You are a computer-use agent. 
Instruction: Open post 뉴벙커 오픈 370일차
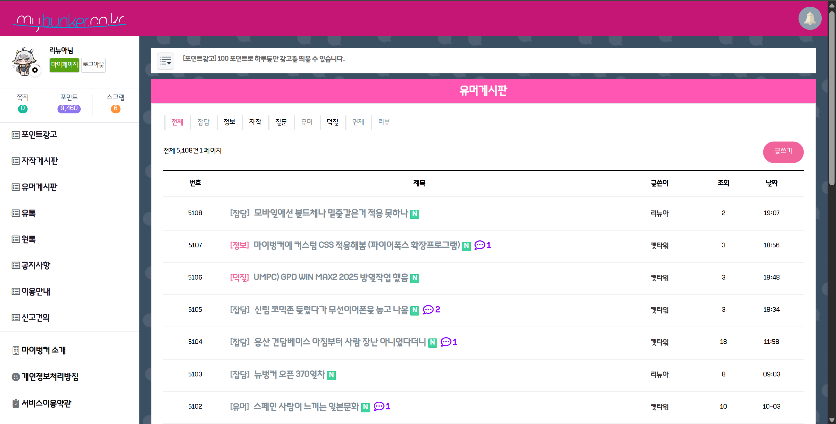pyautogui.click(x=289, y=374)
